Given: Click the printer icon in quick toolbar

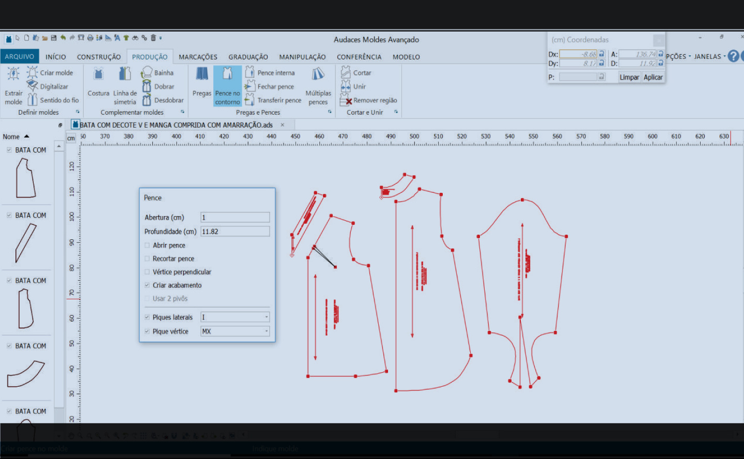Looking at the screenshot, I should pyautogui.click(x=90, y=38).
